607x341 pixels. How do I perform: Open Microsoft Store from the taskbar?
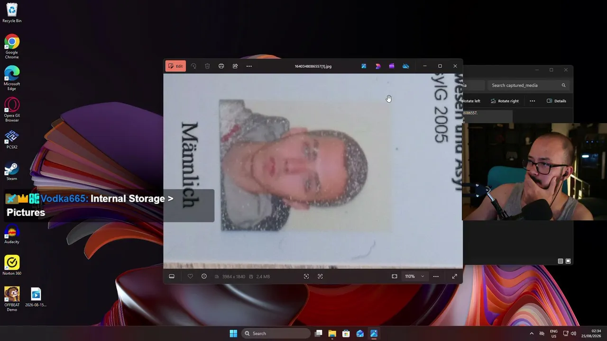click(346, 333)
